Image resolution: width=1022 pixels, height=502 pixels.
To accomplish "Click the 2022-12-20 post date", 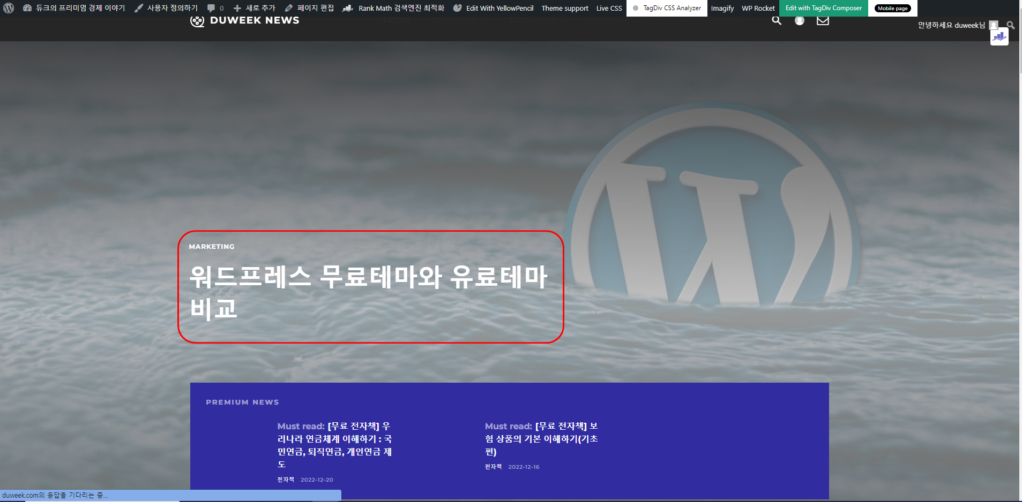I will [317, 480].
